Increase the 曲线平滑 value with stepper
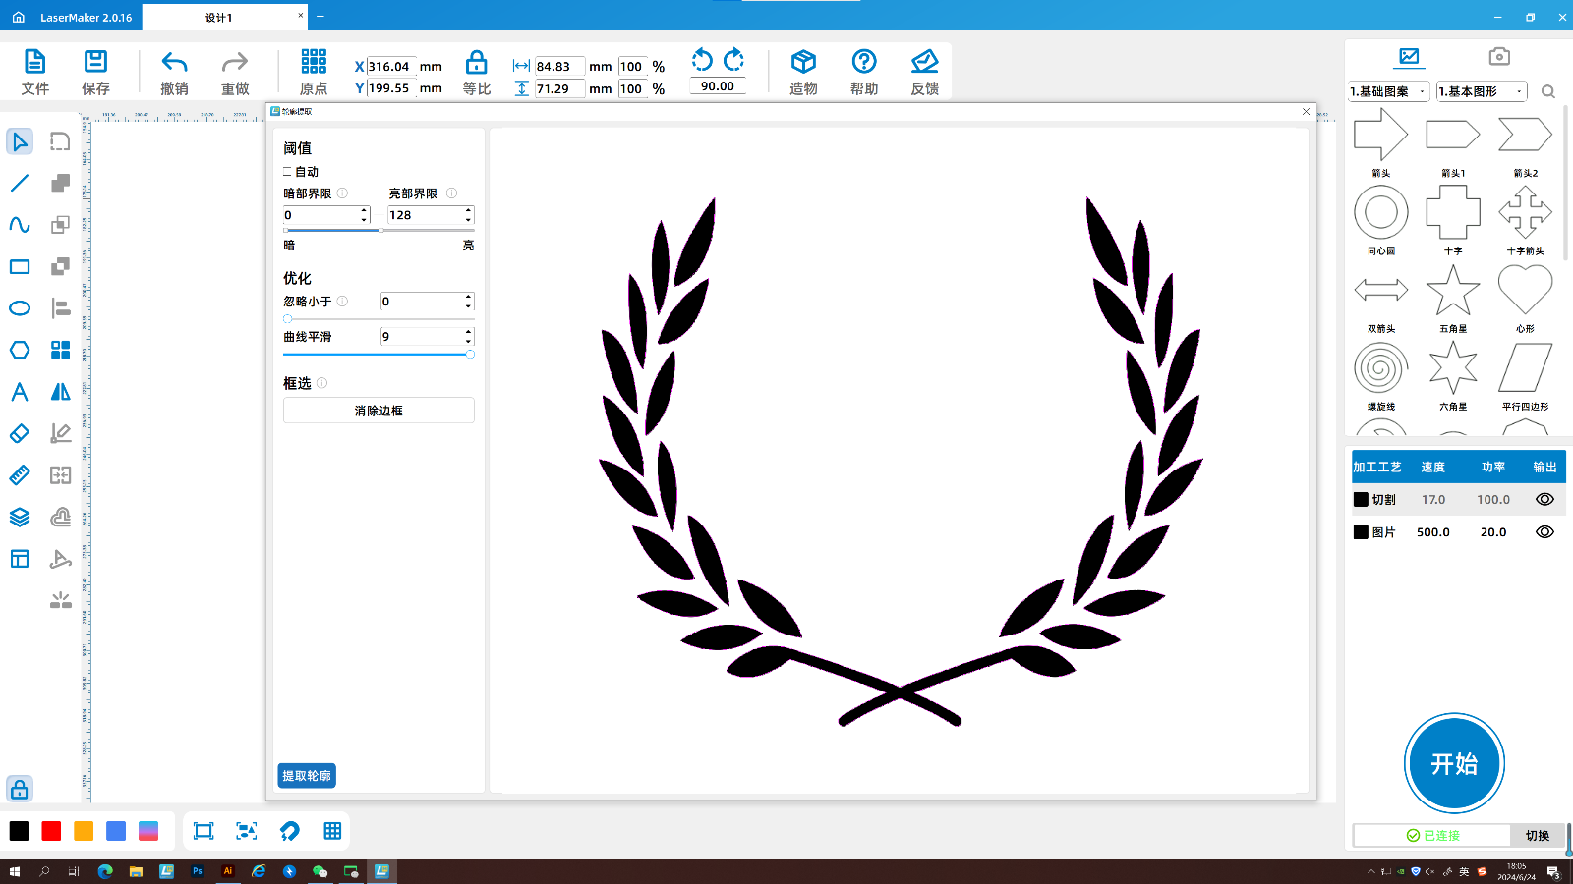 pyautogui.click(x=468, y=332)
